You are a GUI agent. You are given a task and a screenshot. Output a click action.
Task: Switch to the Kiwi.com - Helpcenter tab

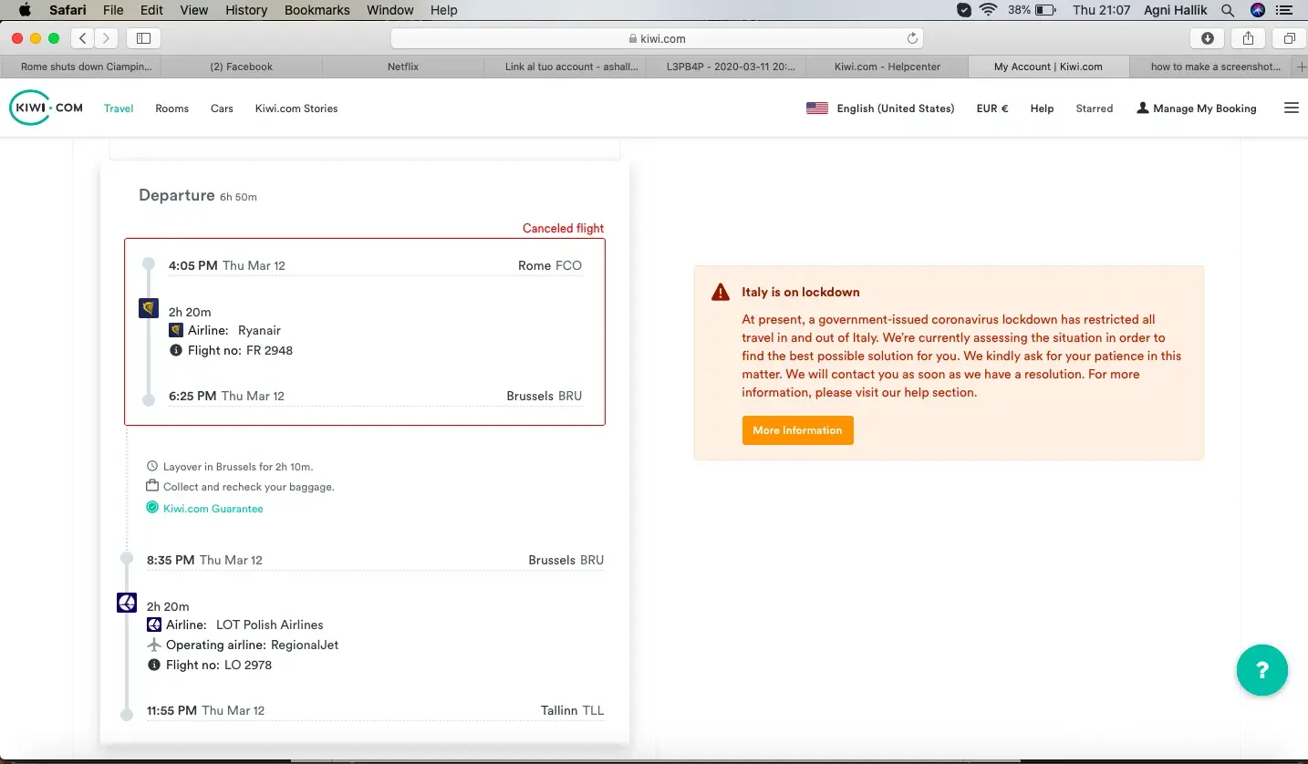point(887,67)
